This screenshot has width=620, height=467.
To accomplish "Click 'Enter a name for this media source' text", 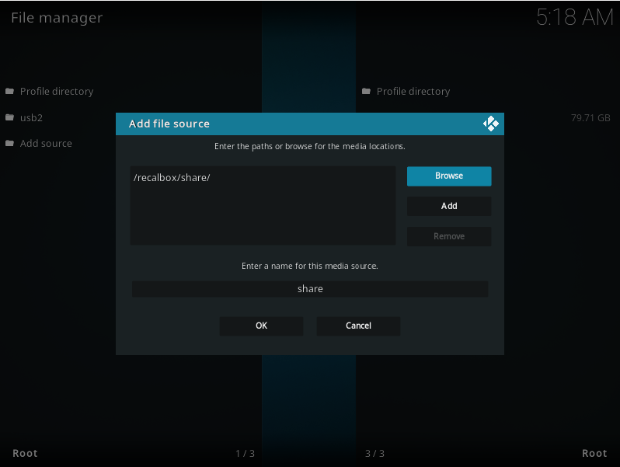I will pyautogui.click(x=309, y=266).
